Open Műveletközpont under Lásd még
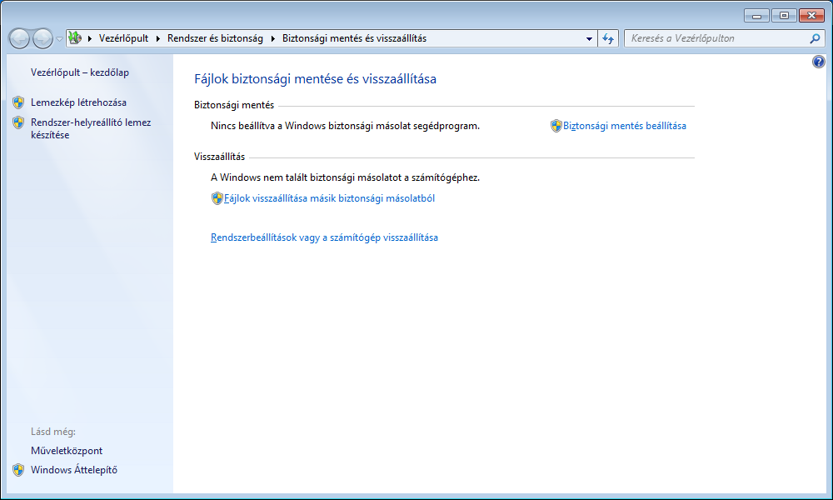 [67, 451]
